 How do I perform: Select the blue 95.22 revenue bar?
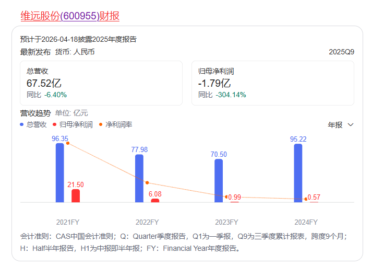tap(298, 173)
